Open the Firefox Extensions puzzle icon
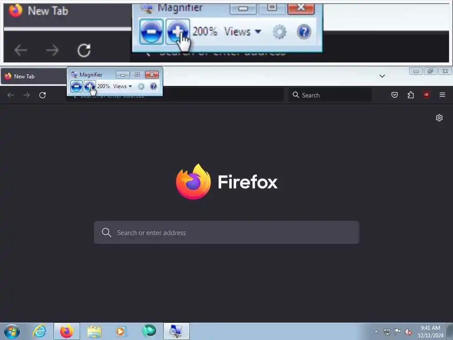Screen dimensions: 453x340 point(411,95)
